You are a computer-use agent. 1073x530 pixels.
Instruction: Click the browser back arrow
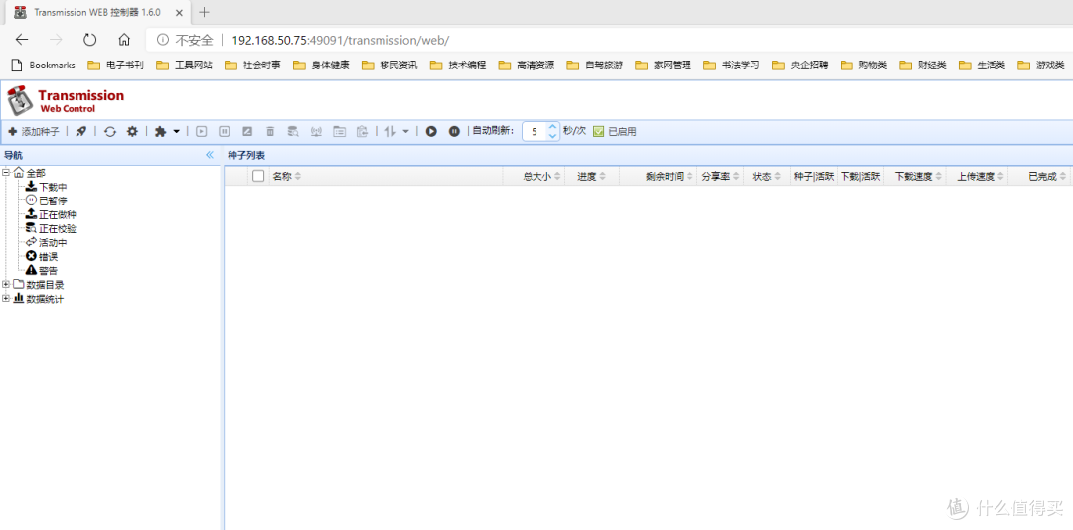click(x=22, y=40)
